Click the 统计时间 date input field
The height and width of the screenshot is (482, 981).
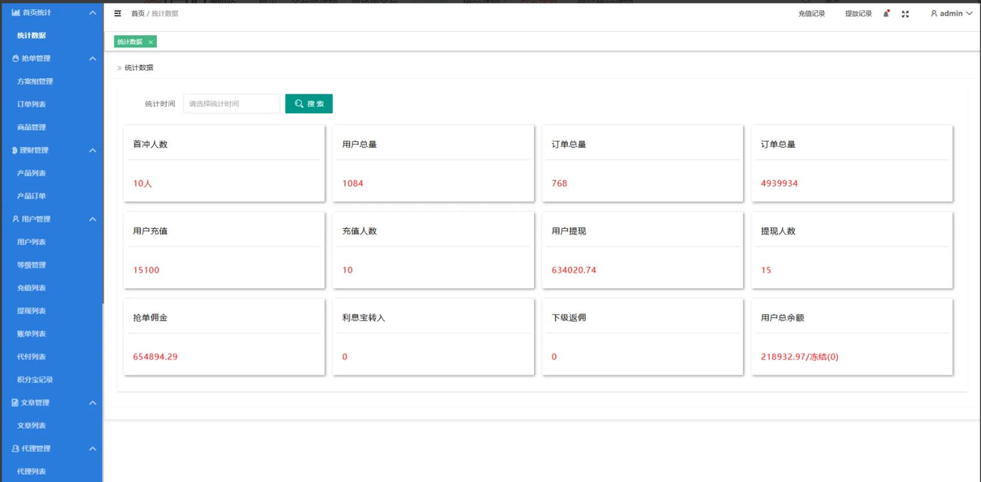[232, 104]
